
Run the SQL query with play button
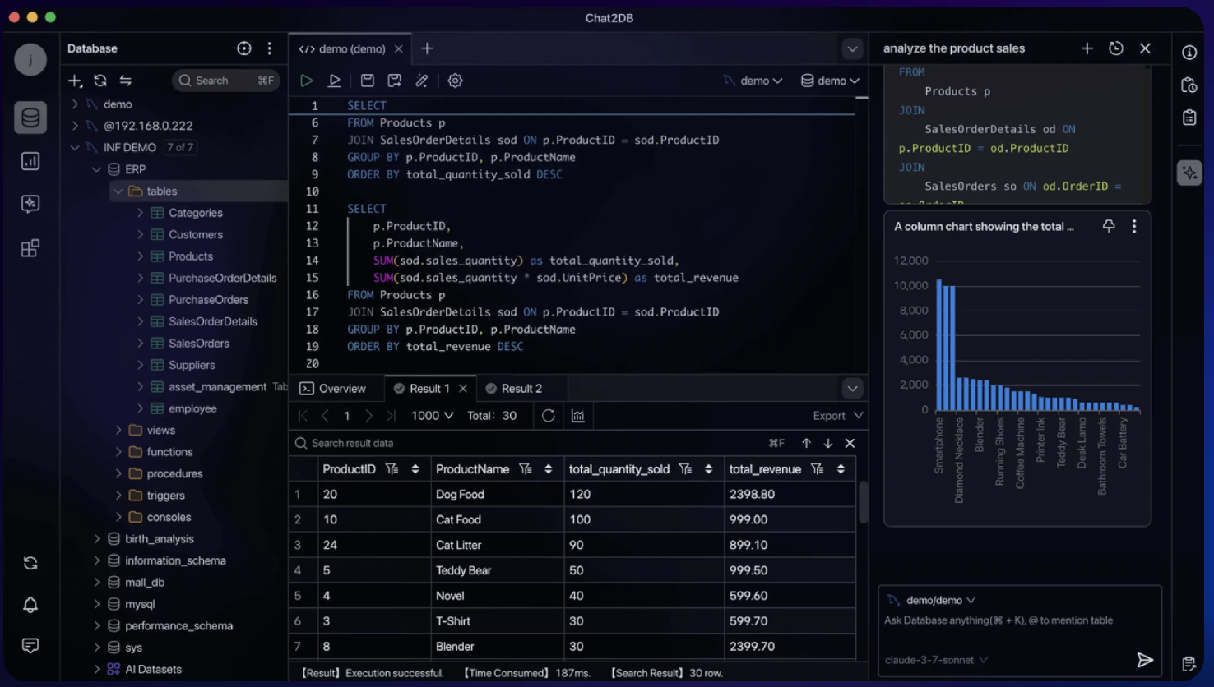coord(306,81)
